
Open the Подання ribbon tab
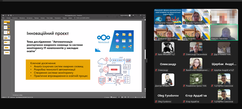click(x=65, y=18)
